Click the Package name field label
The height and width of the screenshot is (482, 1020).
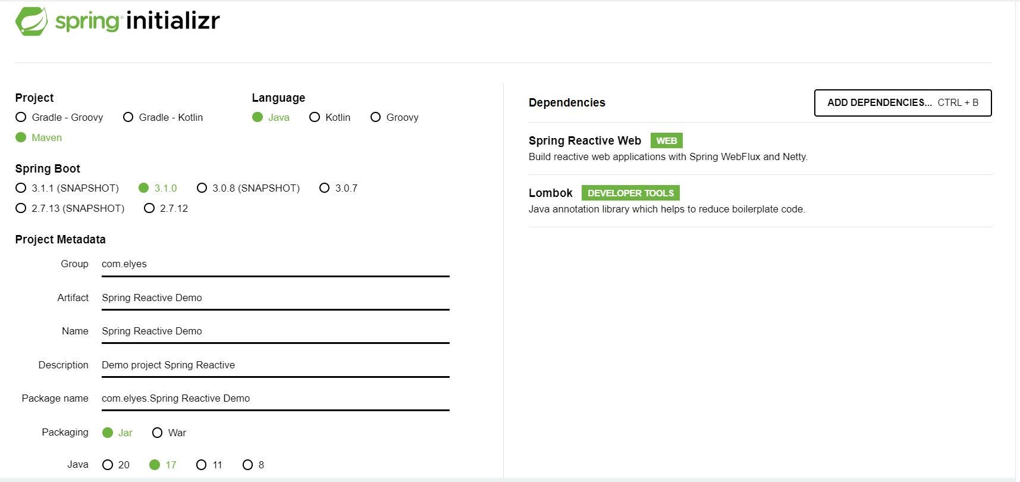[x=55, y=398]
